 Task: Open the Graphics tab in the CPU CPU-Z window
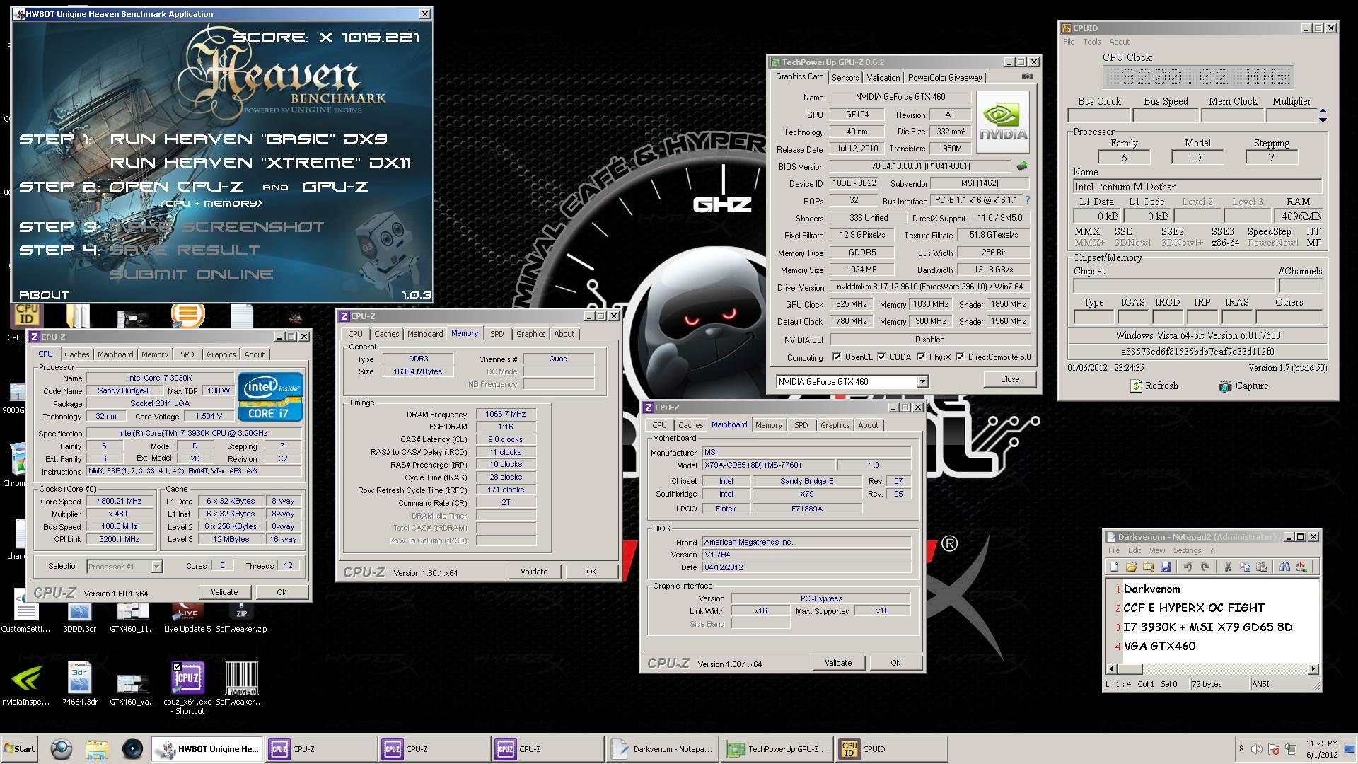coord(221,354)
